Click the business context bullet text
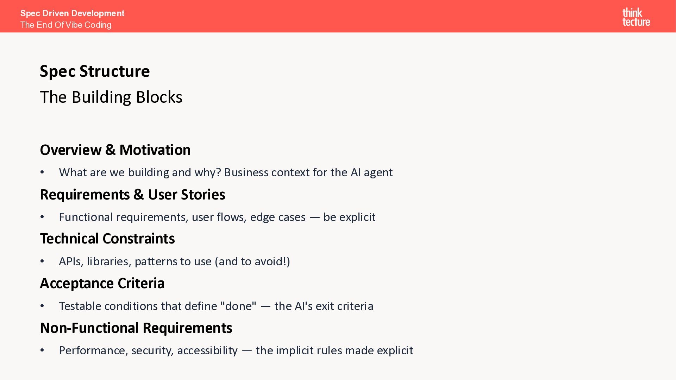 225,172
